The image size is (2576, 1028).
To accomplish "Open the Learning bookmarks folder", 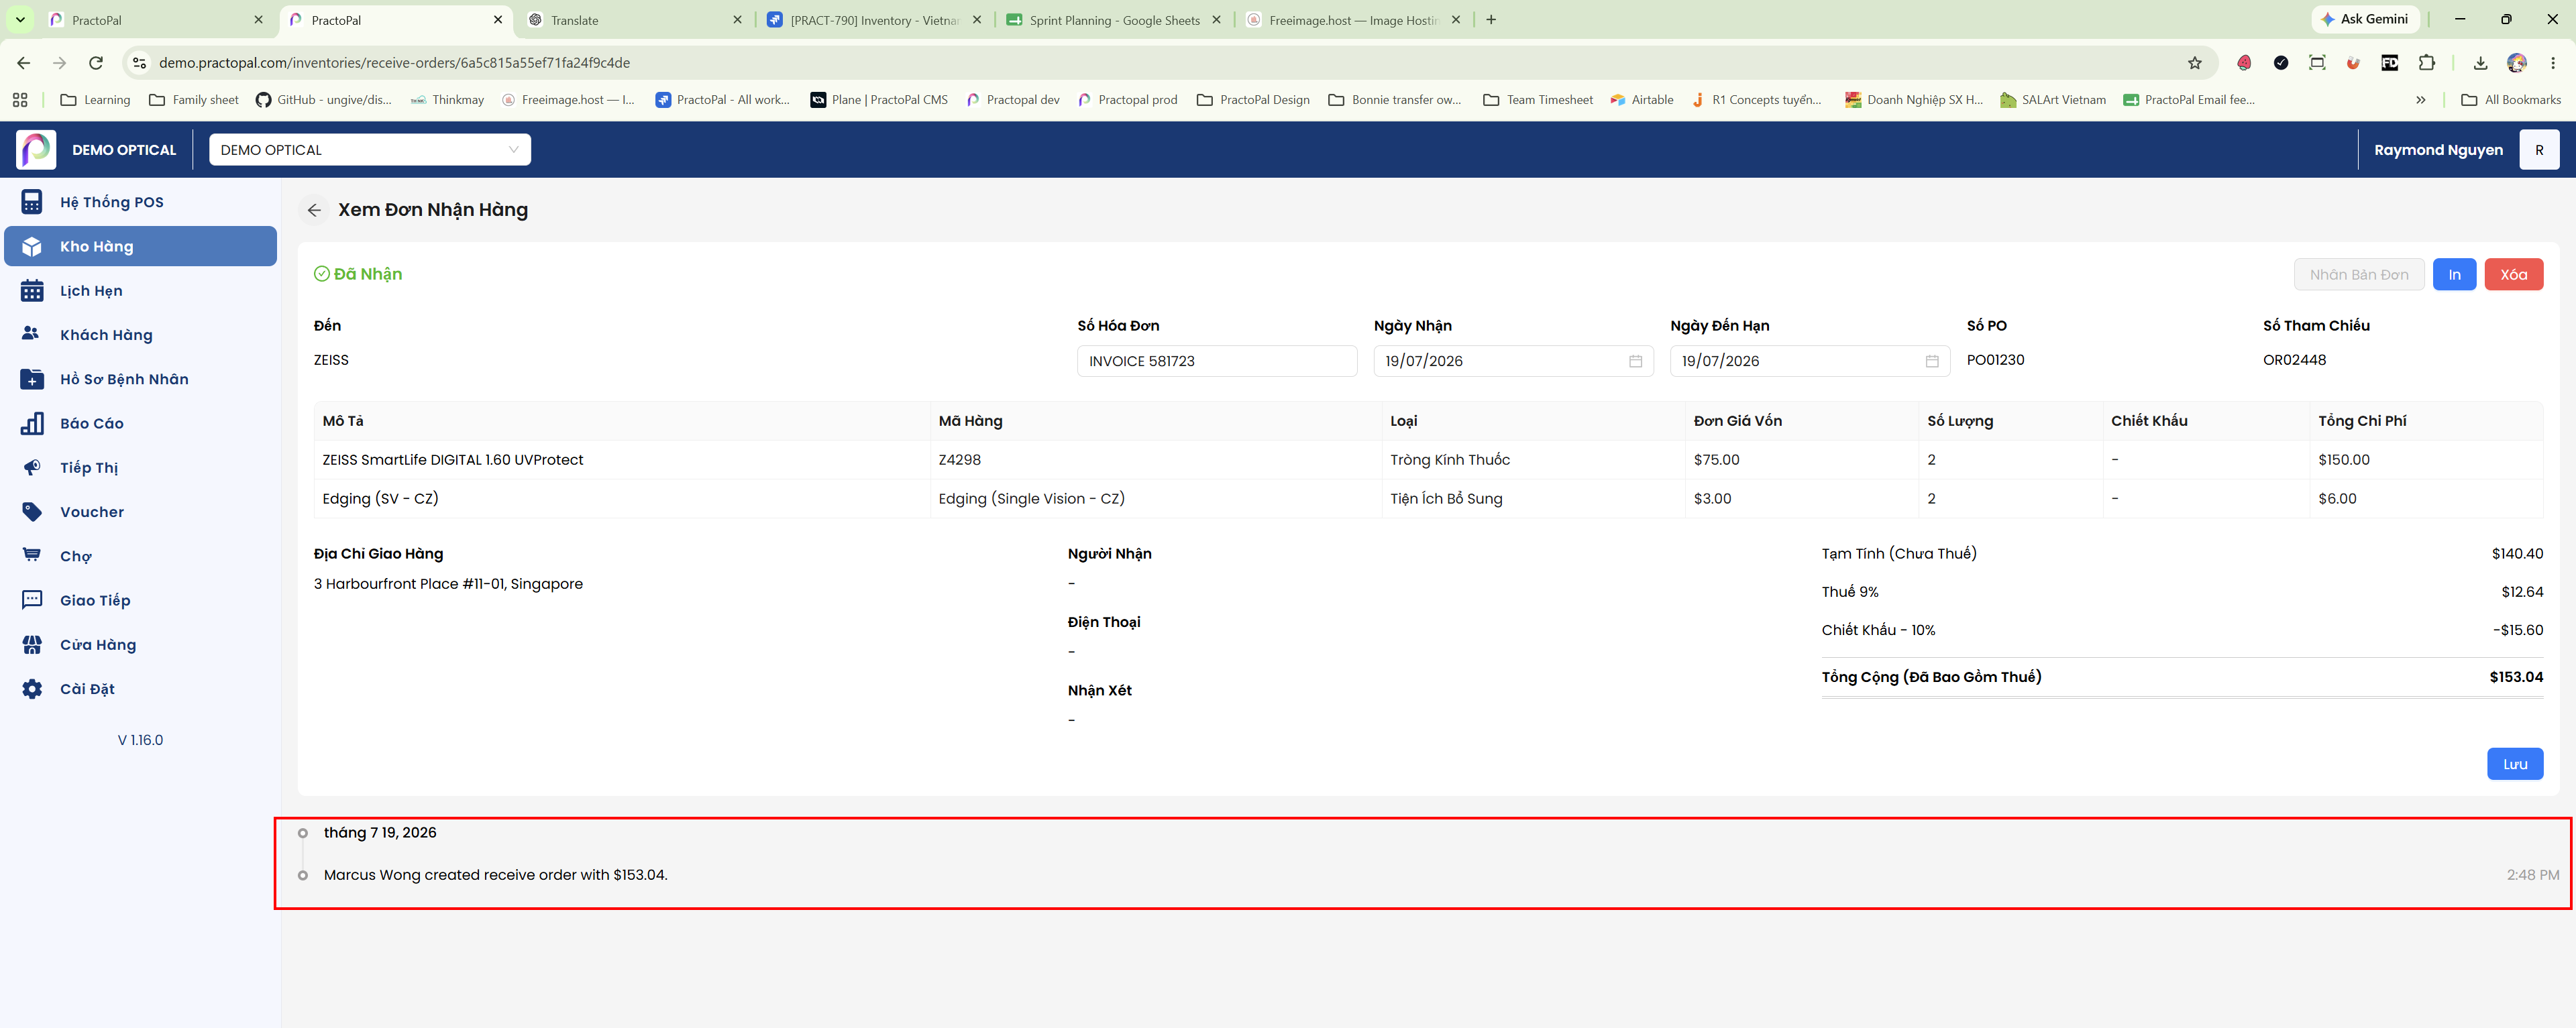I will click(96, 100).
